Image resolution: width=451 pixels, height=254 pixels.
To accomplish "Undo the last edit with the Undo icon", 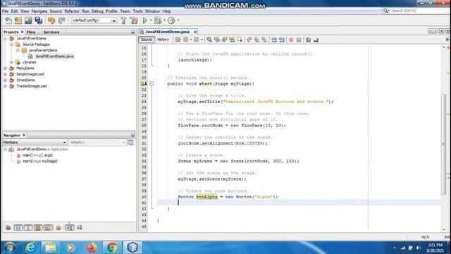I will pyautogui.click(x=51, y=20).
